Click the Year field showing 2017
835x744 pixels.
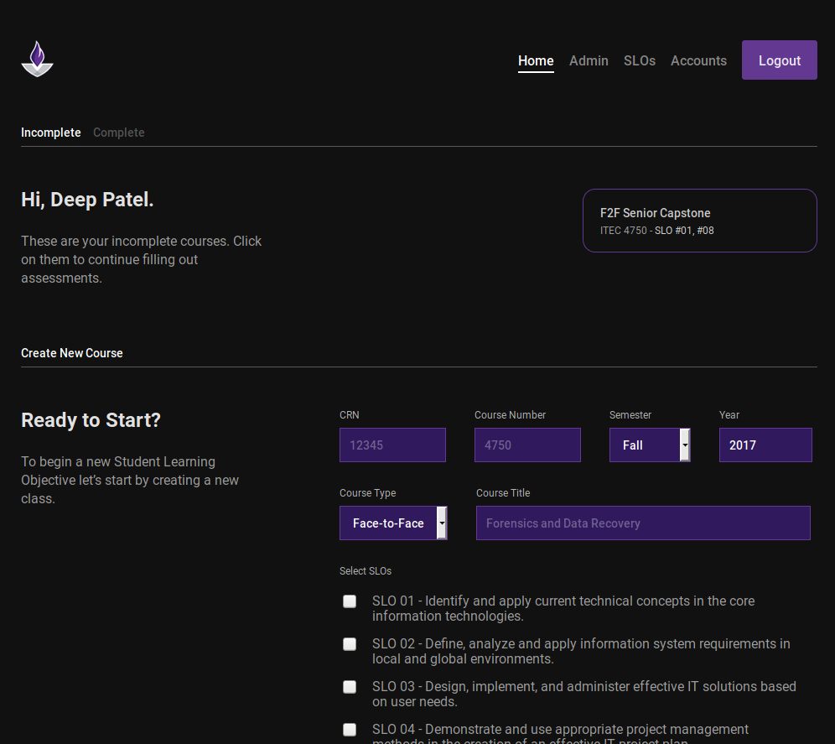click(x=765, y=445)
